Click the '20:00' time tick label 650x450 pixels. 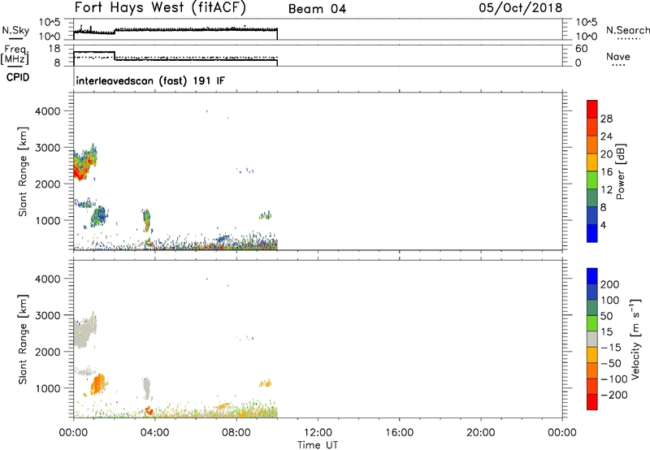pos(481,433)
